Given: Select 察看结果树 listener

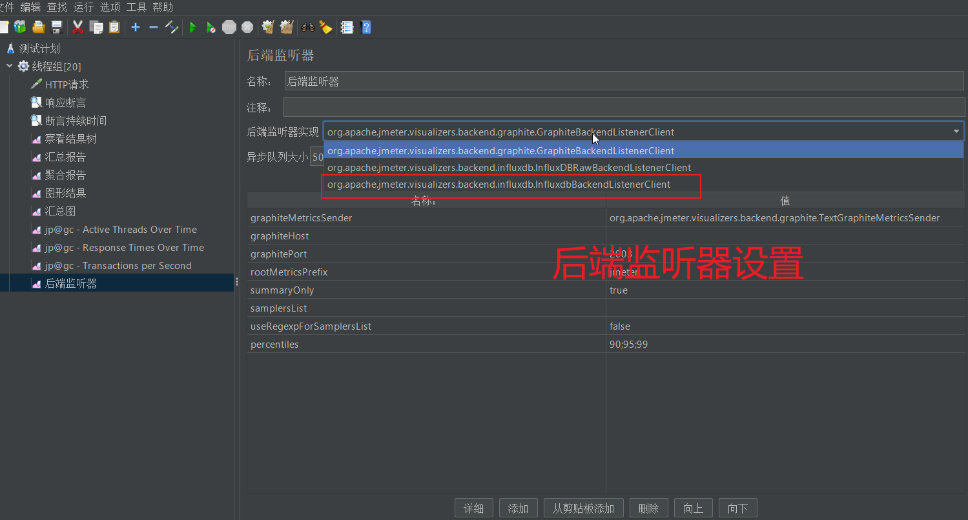Looking at the screenshot, I should pos(70,139).
